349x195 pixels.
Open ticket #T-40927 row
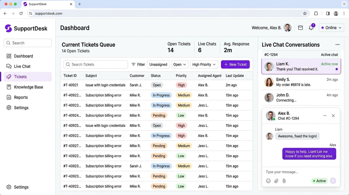point(156,146)
